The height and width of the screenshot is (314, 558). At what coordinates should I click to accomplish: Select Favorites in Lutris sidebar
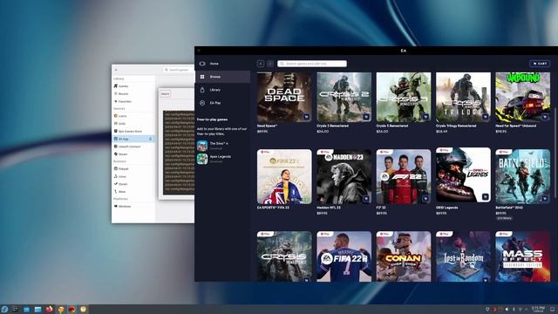[133, 101]
